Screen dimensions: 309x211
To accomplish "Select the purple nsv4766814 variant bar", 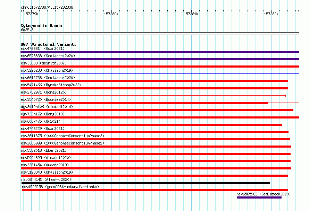I will point(160,52).
